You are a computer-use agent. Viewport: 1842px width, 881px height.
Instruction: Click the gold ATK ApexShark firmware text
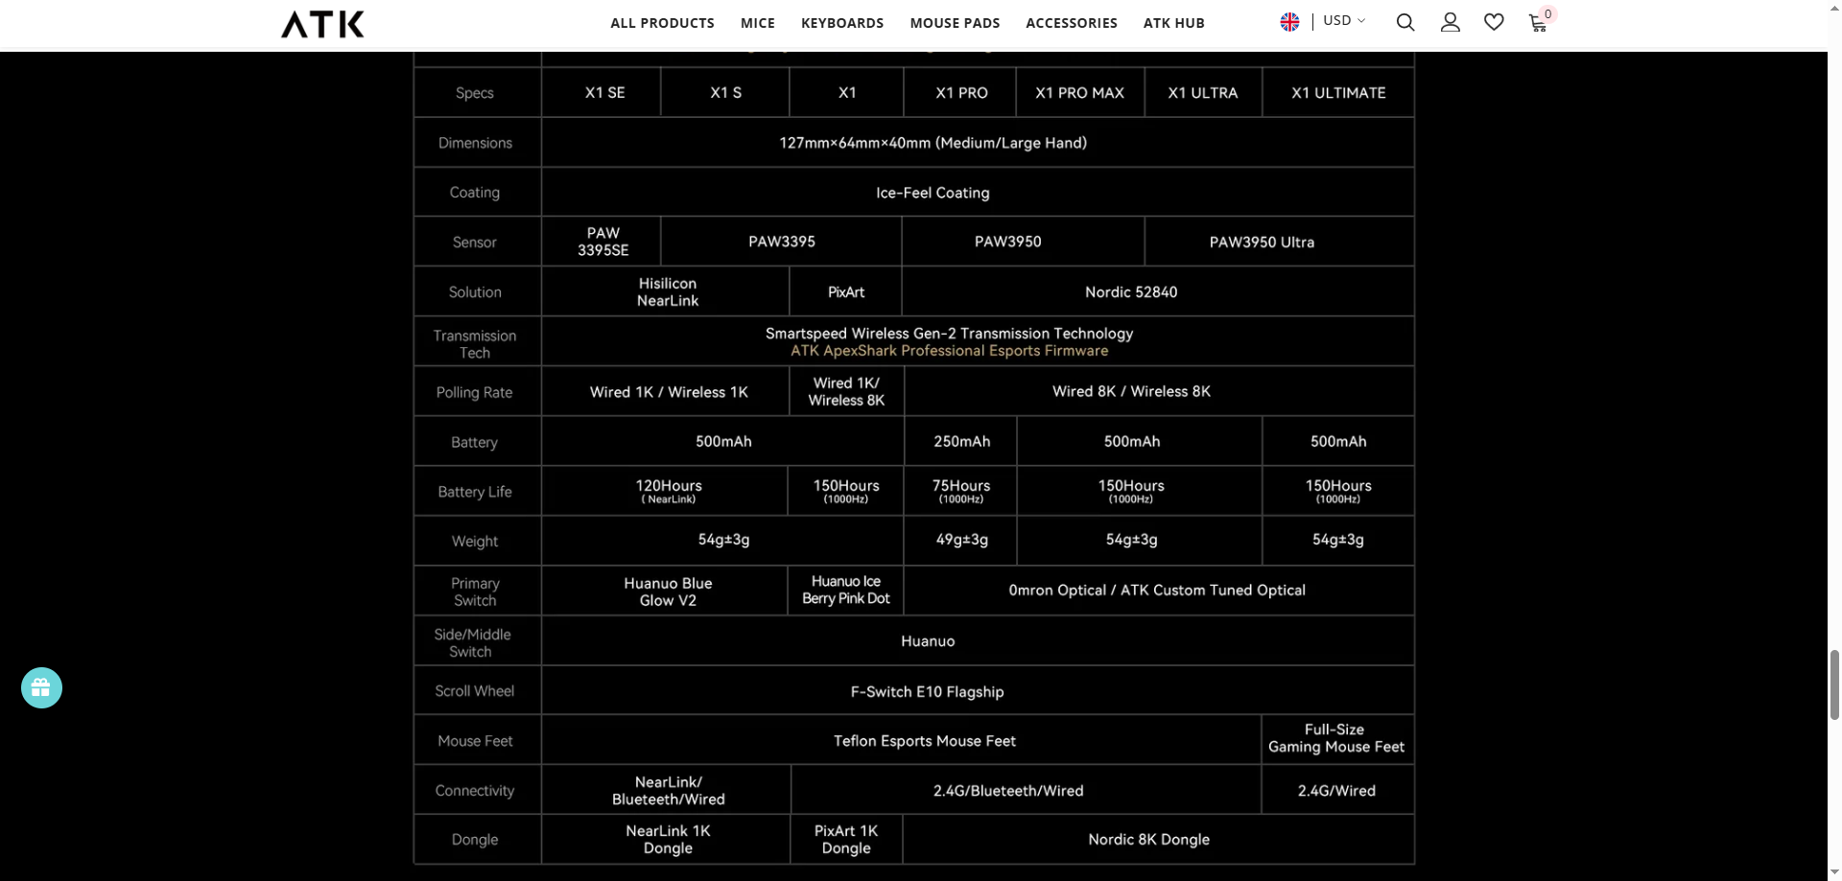click(949, 351)
